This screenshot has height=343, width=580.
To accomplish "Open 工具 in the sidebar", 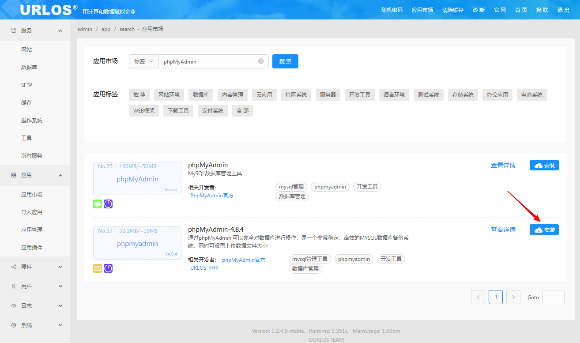I will tap(26, 138).
